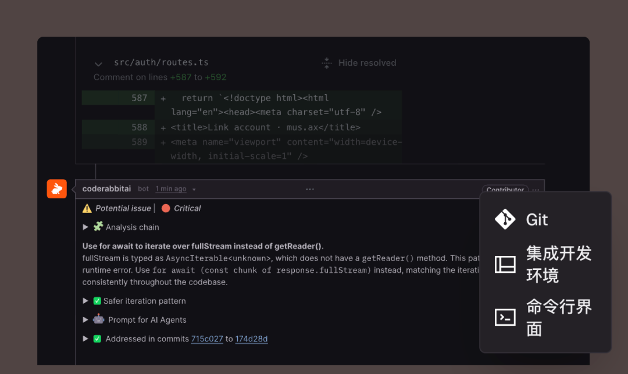Click the yellow warning Potential issue icon
628x374 pixels.
(87, 208)
